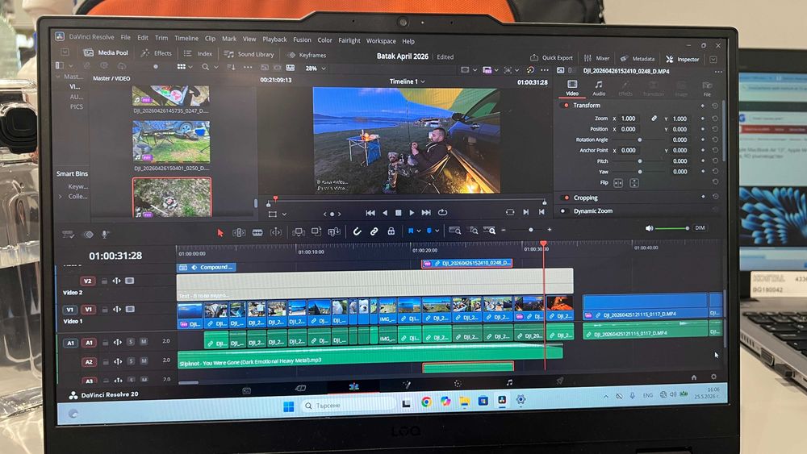Open the thumbnail view options dropdown
The image size is (807, 454).
190,68
